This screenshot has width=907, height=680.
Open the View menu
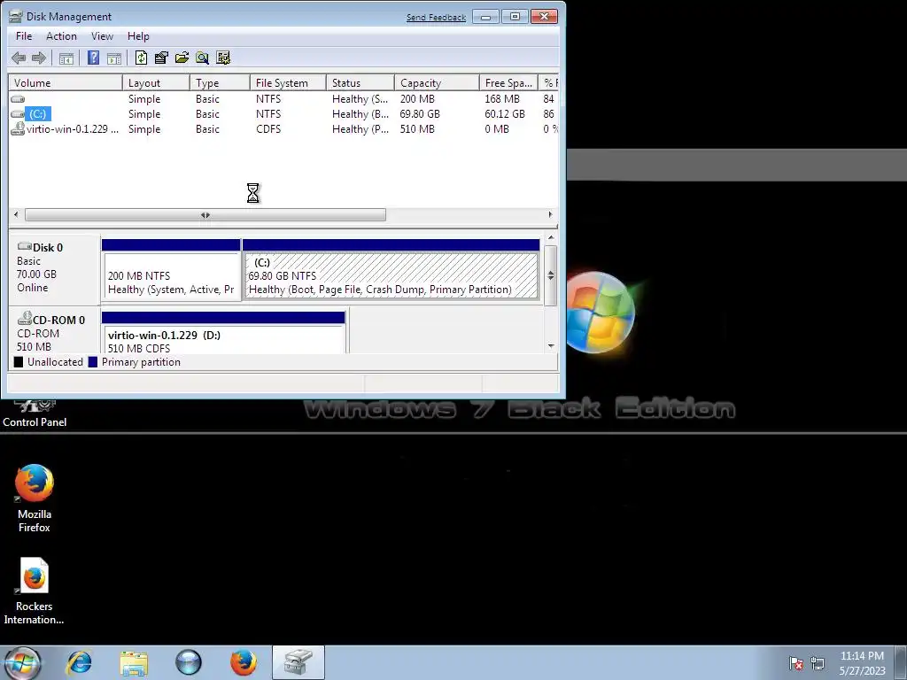(x=102, y=35)
